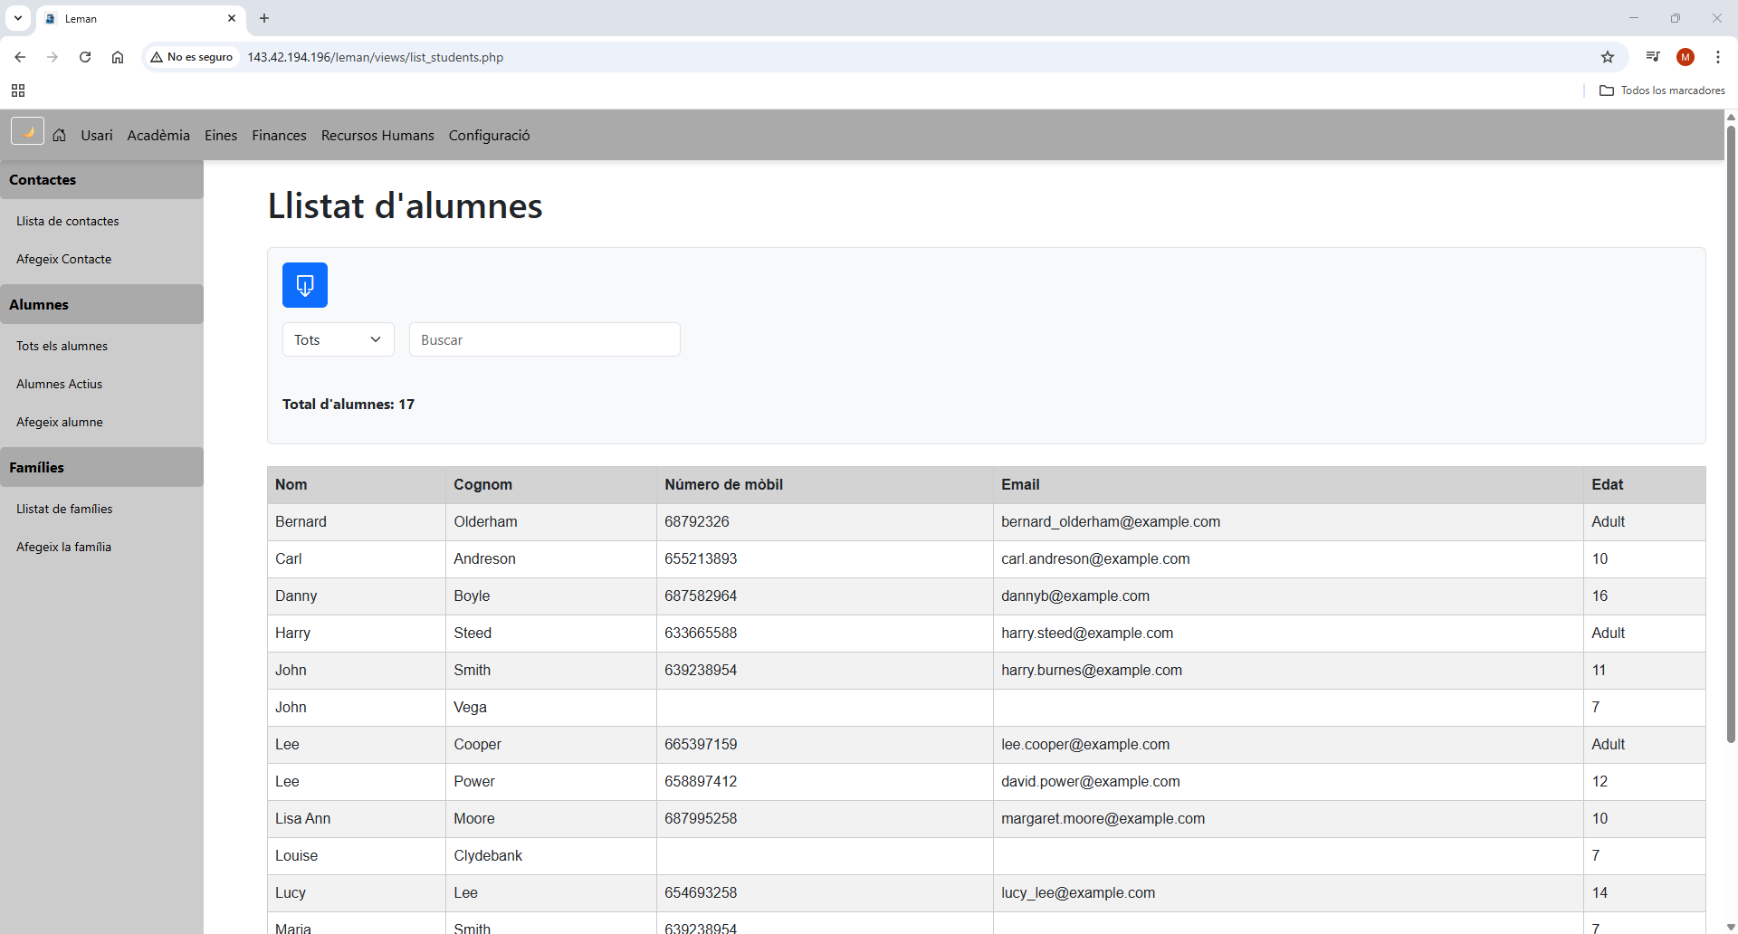Select the Danny name cell
Viewport: 1738px width, 934px height.
357,596
